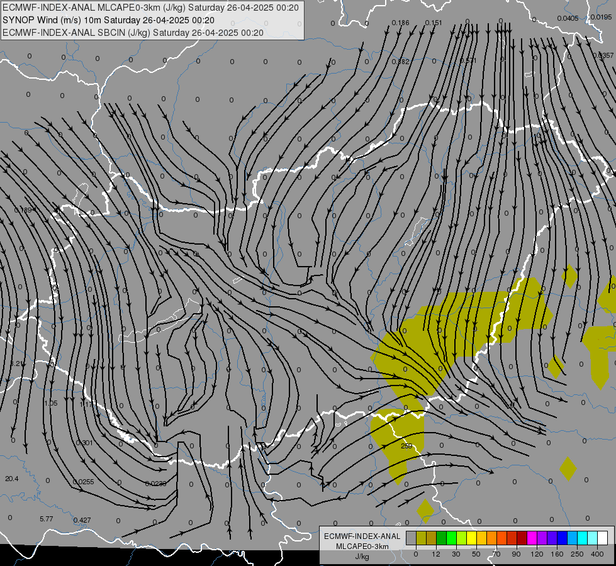Click the olive legend swatch after gray

(421, 538)
